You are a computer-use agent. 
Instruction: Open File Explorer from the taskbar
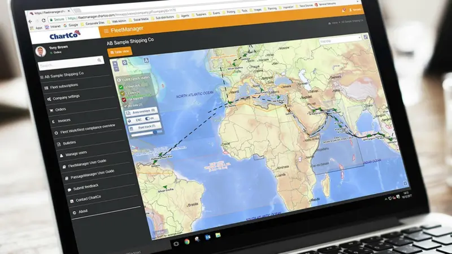[x=218, y=235]
